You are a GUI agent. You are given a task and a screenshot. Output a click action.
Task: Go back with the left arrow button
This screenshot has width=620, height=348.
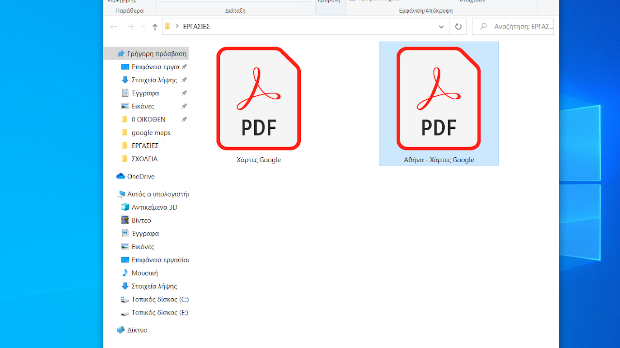(x=114, y=27)
